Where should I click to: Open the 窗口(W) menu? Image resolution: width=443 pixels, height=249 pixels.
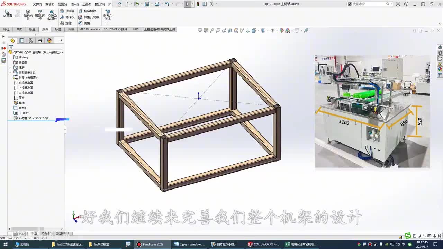pyautogui.click(x=100, y=4)
